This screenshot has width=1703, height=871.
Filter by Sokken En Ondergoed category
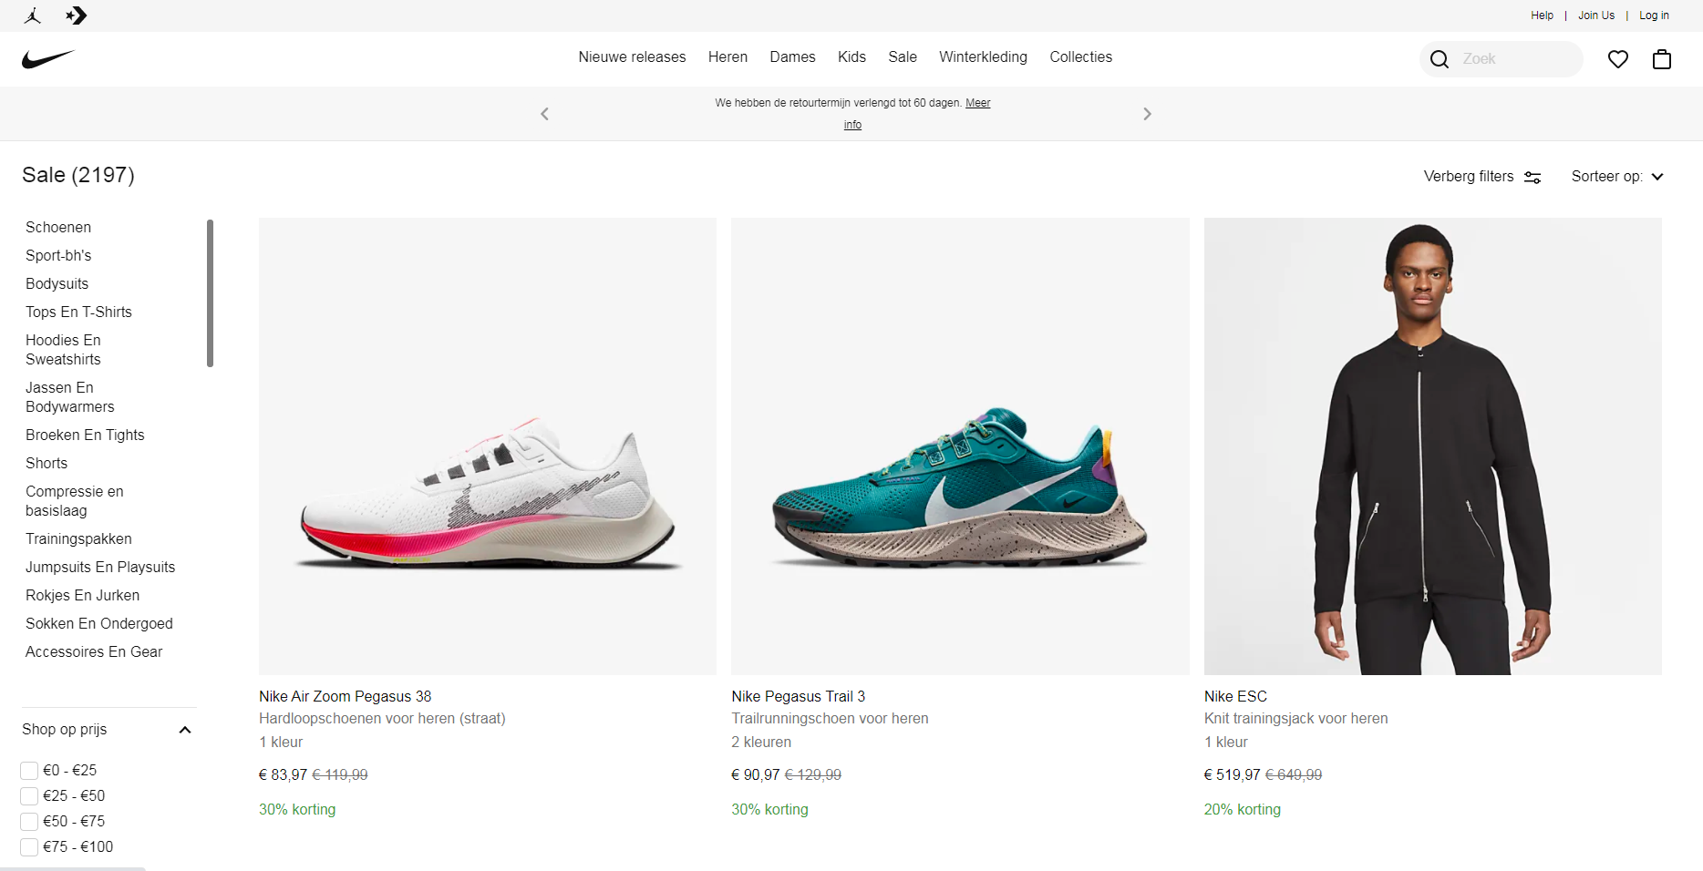99,624
